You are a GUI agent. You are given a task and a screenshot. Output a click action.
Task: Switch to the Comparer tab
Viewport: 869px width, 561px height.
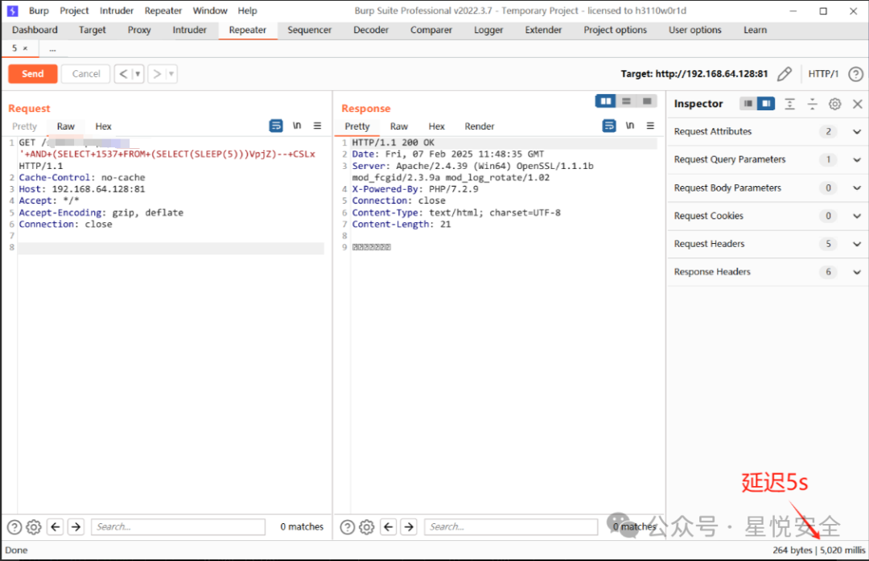pos(431,30)
